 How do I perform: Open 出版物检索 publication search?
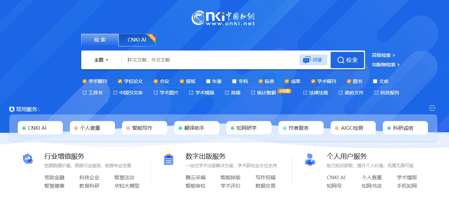(x=386, y=65)
